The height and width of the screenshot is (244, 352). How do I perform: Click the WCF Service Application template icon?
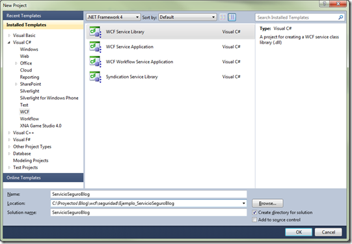coord(95,47)
